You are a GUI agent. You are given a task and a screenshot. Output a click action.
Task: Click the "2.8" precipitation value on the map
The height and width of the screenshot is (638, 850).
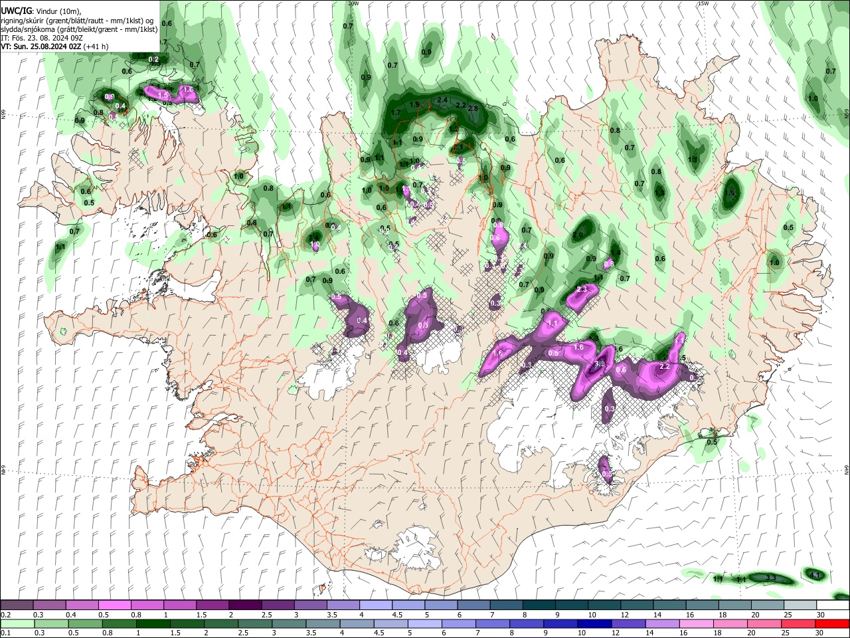(473, 108)
